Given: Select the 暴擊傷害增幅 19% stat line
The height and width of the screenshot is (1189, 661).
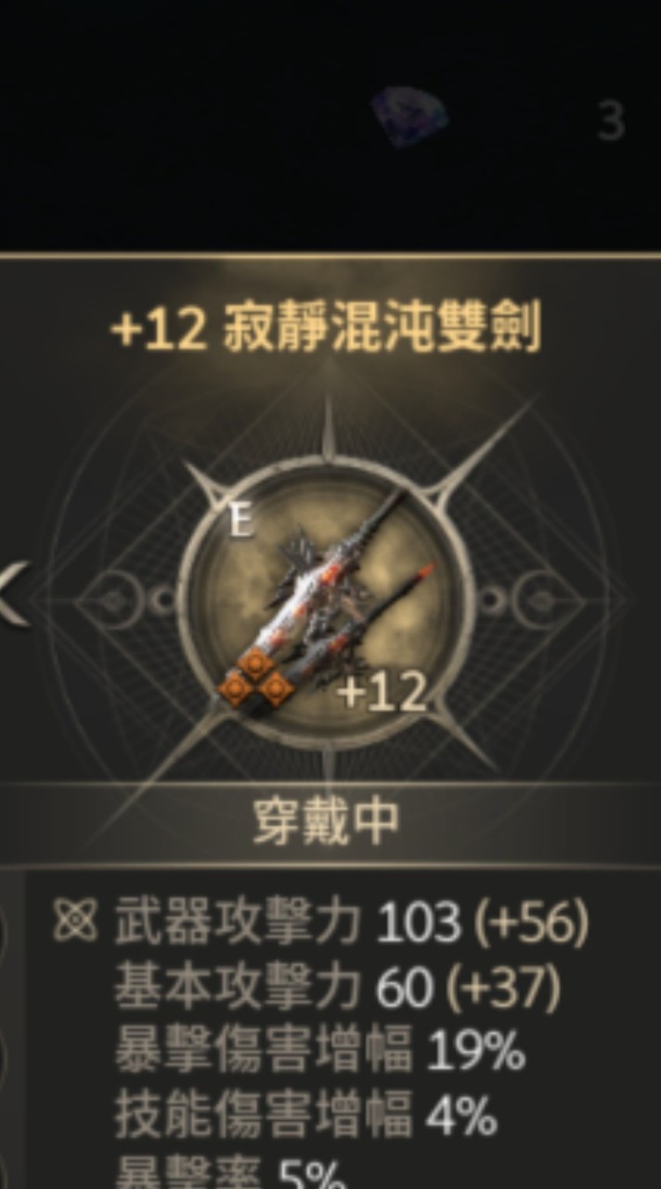Looking at the screenshot, I should [x=319, y=1052].
